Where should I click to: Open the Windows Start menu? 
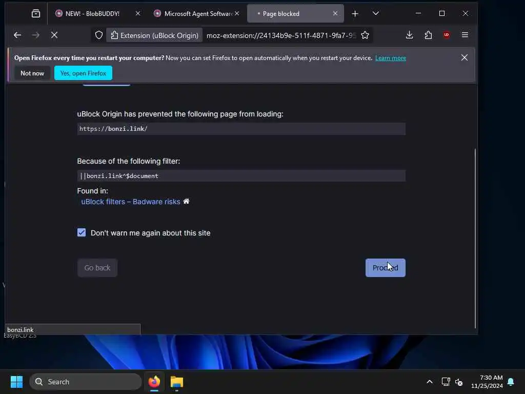[x=16, y=382]
